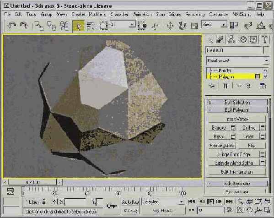Open the Extrude settings box
The width and height of the screenshot is (274, 218).
232,128
